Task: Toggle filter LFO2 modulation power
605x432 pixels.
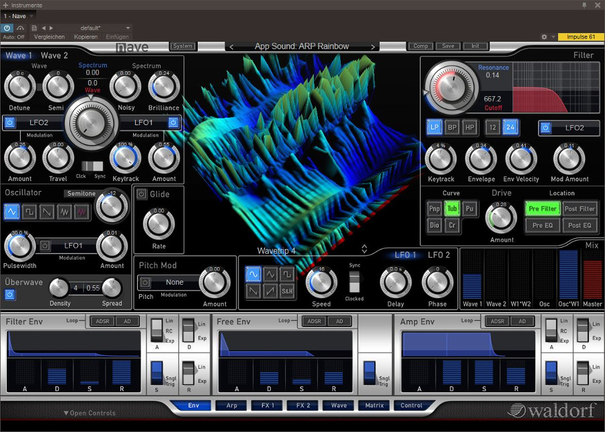Action: point(545,128)
